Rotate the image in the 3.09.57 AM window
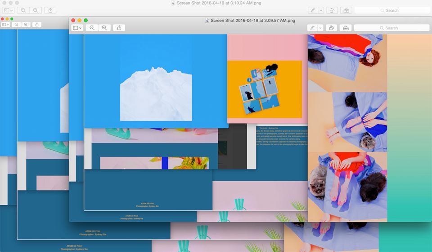 (331, 28)
